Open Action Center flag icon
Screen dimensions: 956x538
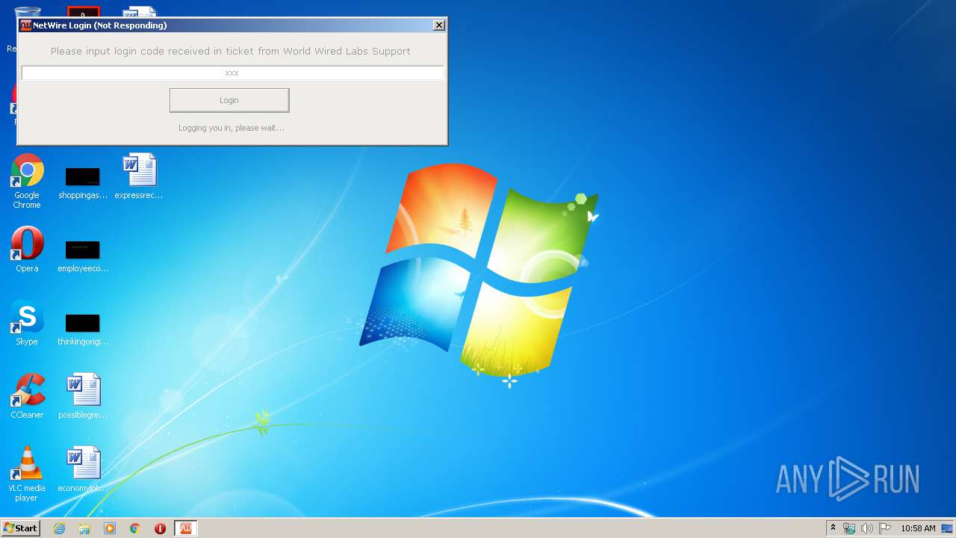point(885,528)
